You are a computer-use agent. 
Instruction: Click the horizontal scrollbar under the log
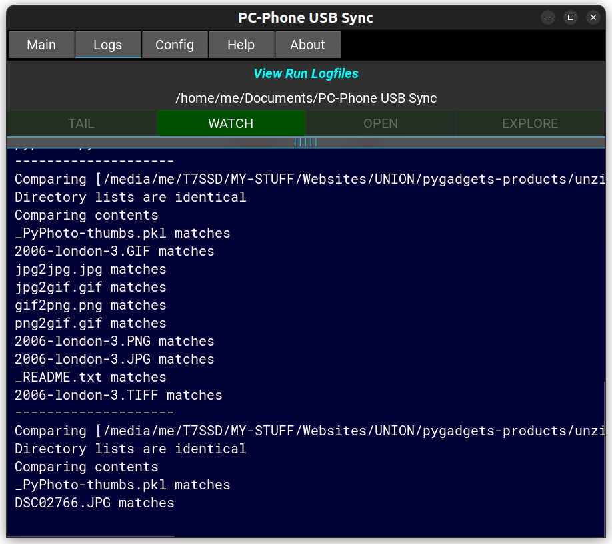pos(91,536)
